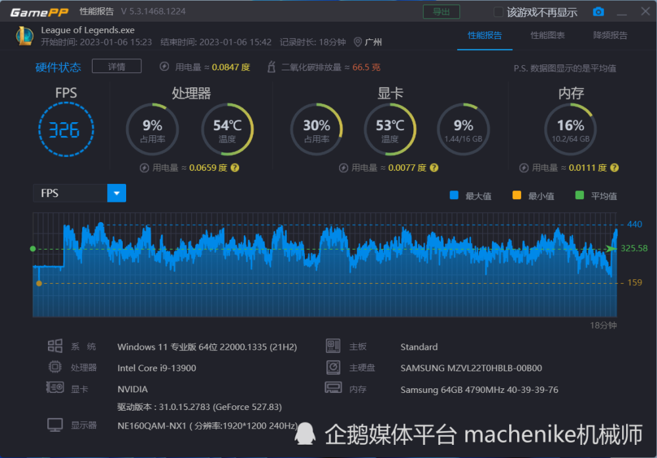Image resolution: width=657 pixels, height=458 pixels.
Task: Click the GPU power usage lightning icon
Action: tap(343, 168)
